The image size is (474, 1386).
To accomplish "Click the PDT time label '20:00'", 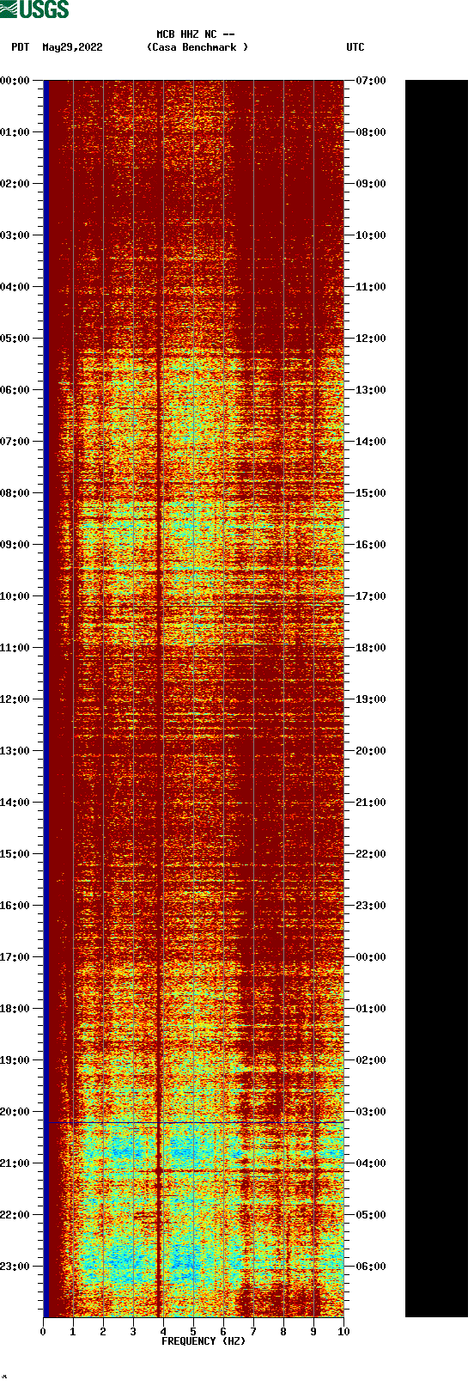I will point(15,1112).
